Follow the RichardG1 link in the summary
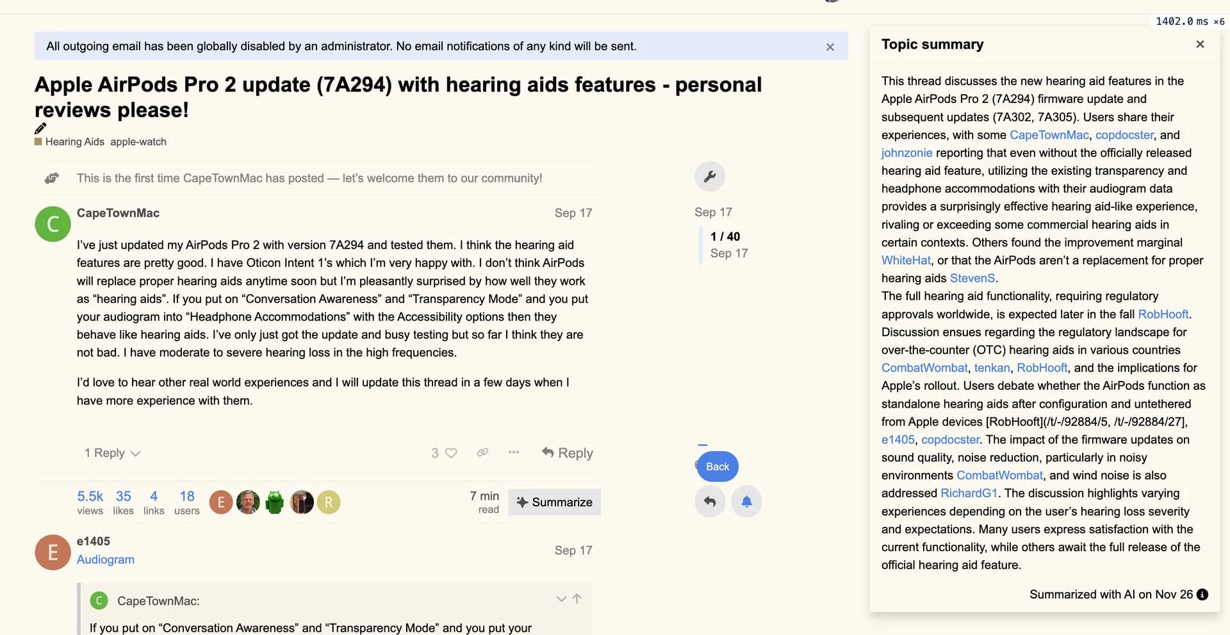 tap(969, 494)
